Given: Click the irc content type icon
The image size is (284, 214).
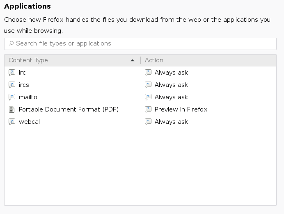Looking at the screenshot, I should [11, 73].
